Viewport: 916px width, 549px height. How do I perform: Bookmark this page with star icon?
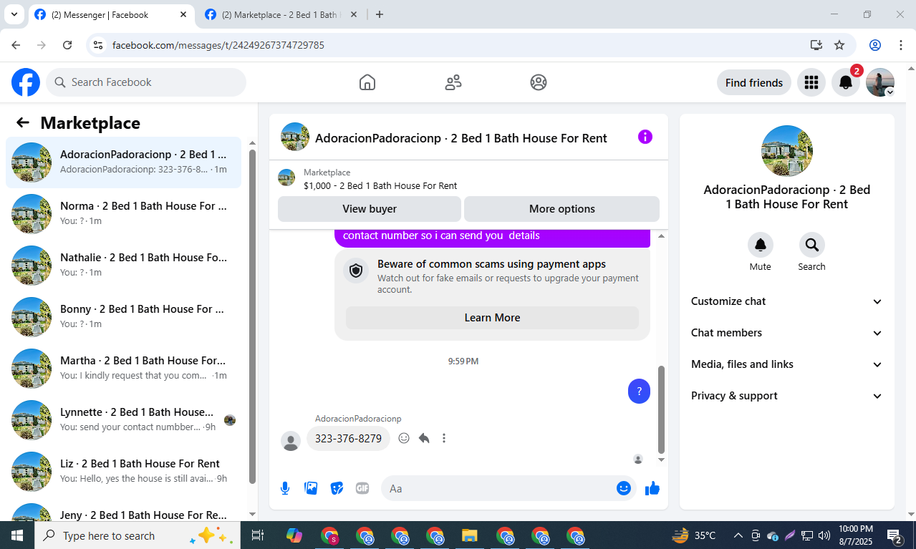click(x=839, y=45)
